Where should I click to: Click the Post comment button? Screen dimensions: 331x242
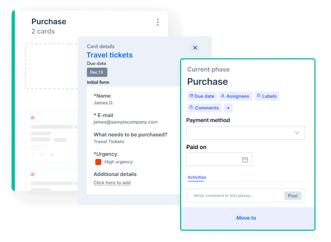click(292, 196)
